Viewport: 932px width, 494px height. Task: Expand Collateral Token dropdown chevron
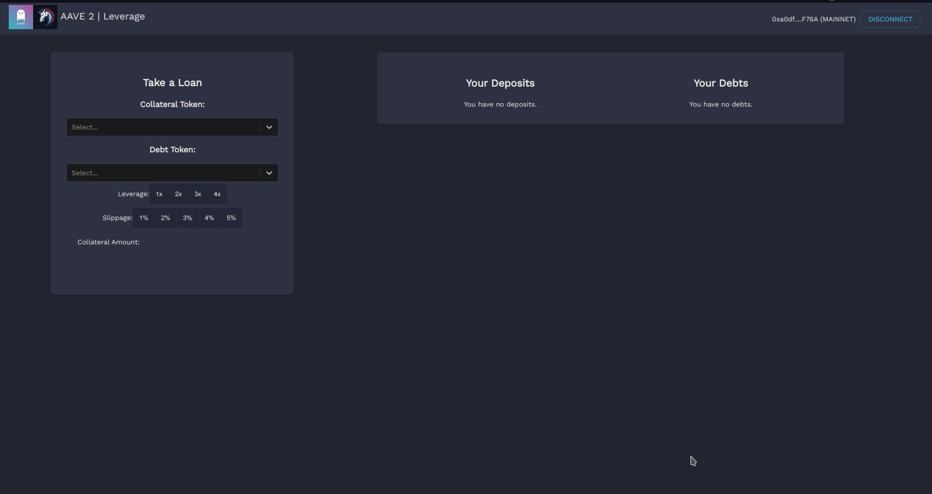coord(269,127)
